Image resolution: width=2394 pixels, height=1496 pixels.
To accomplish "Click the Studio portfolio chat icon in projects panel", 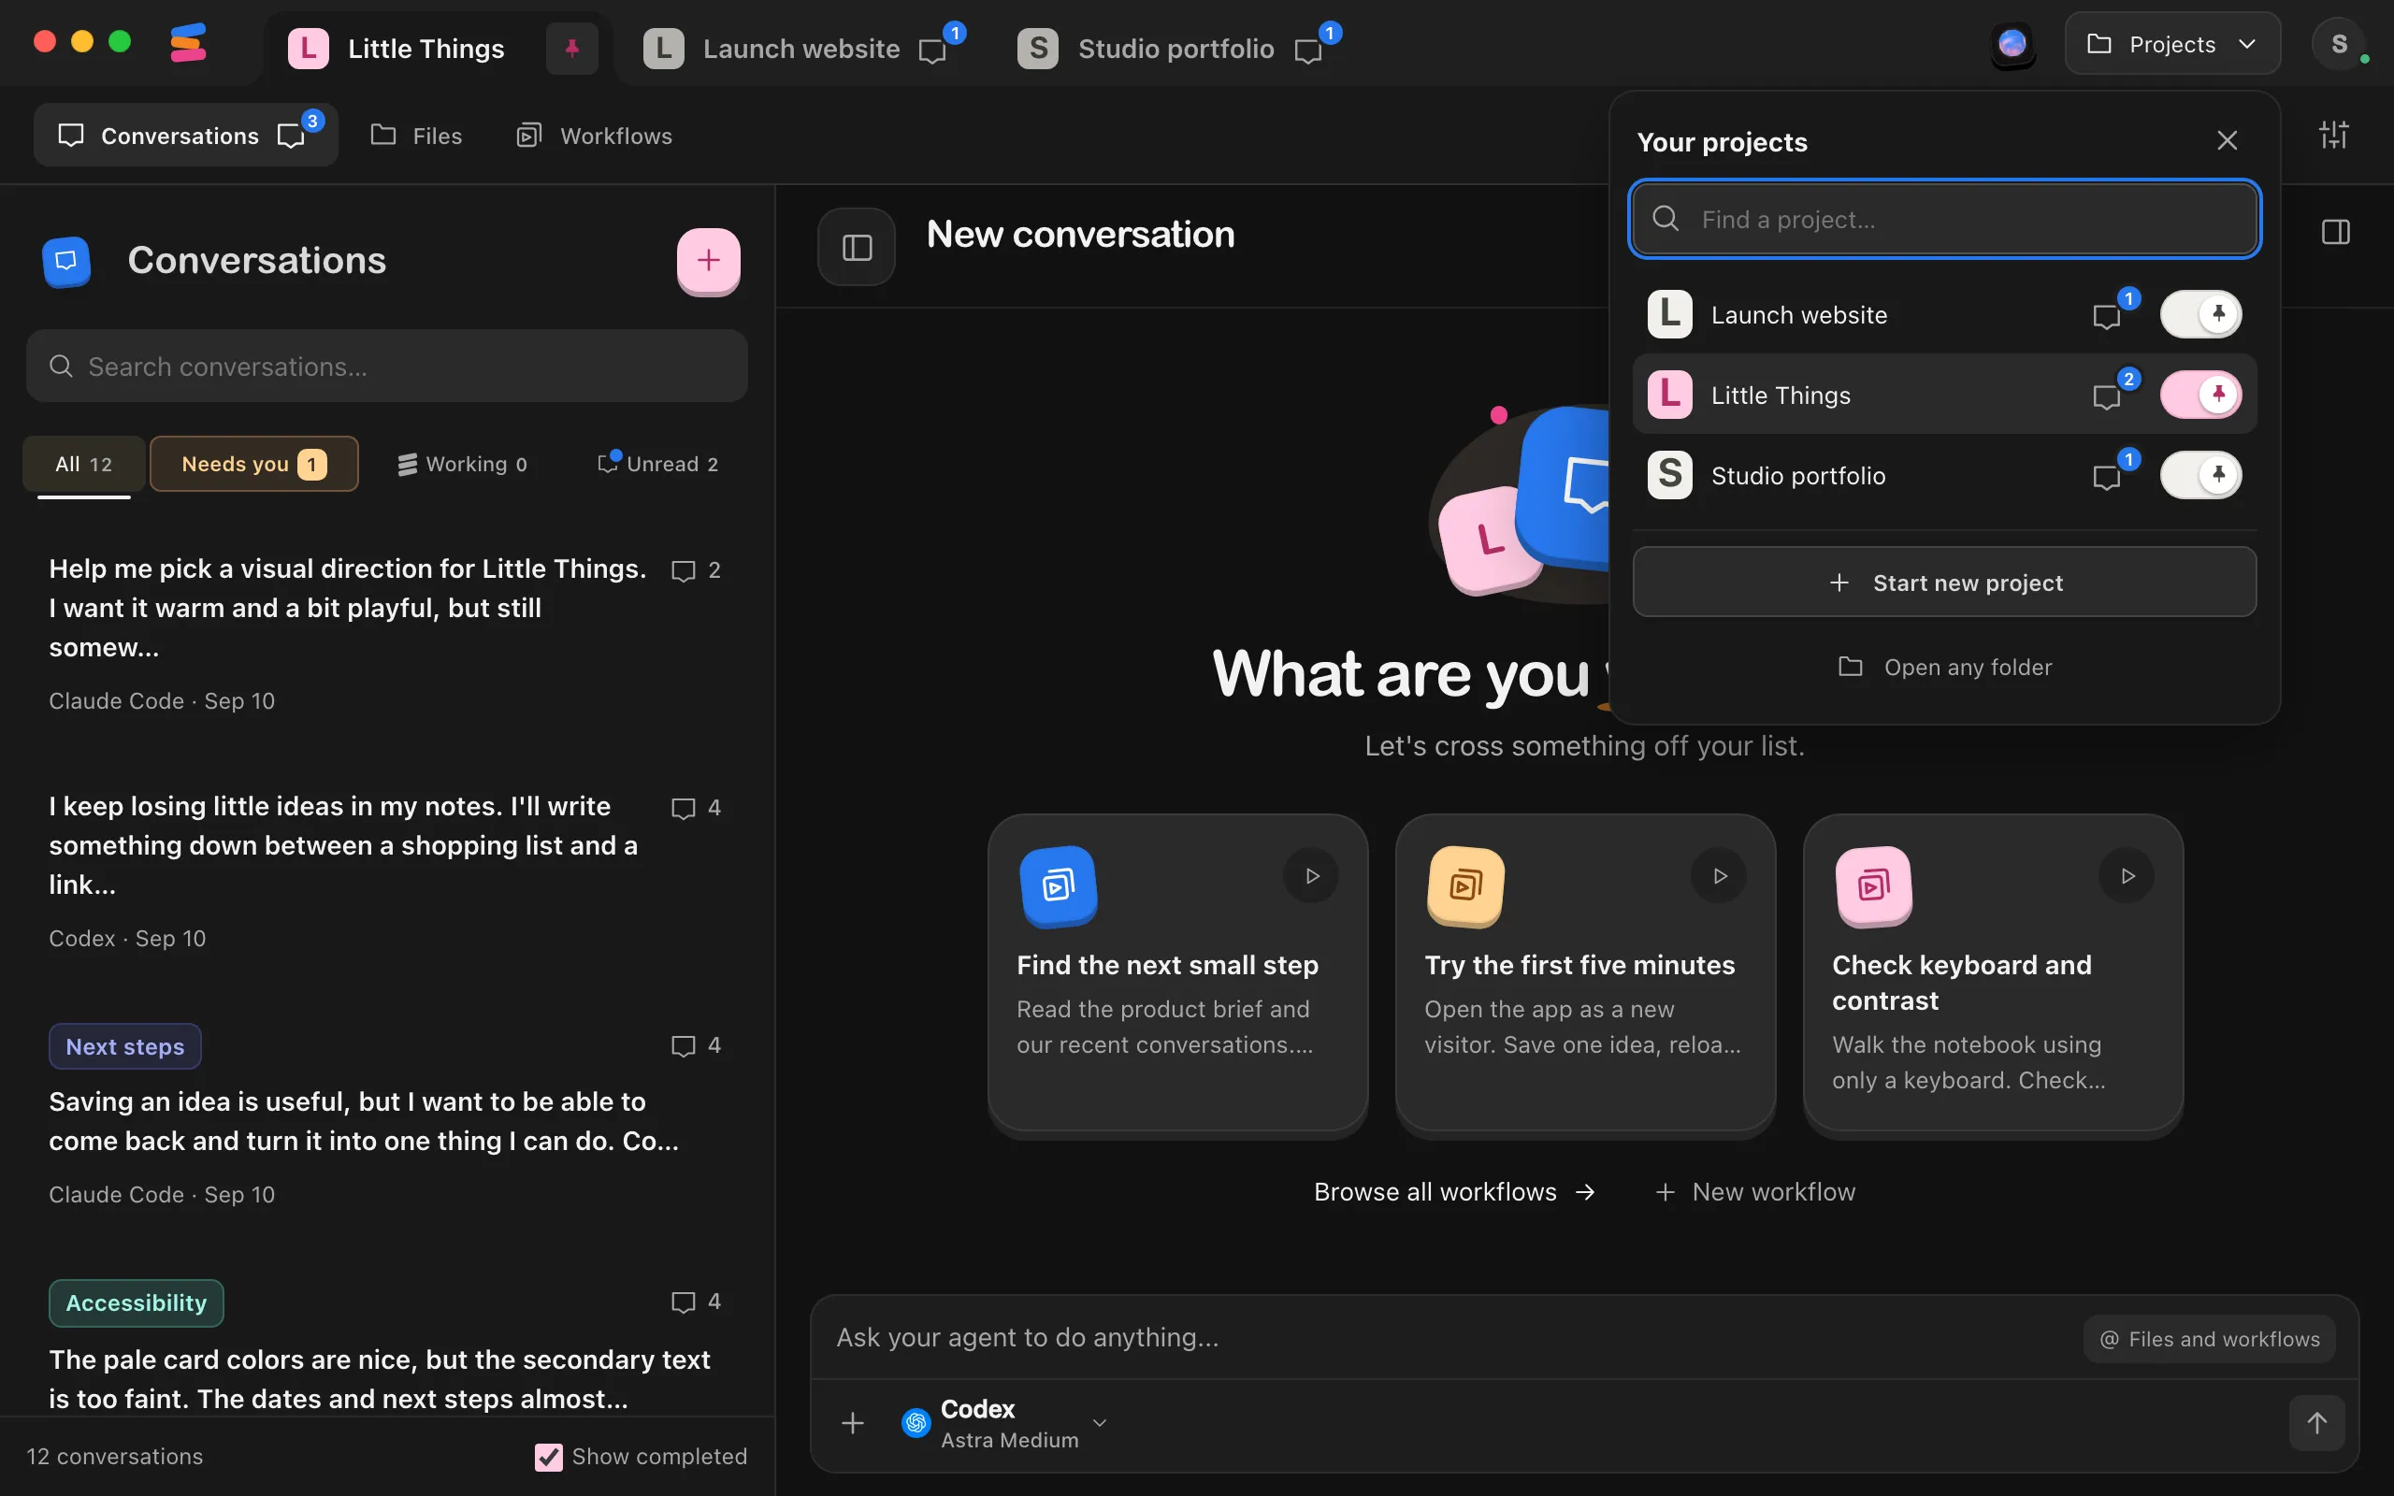I will (x=2108, y=476).
